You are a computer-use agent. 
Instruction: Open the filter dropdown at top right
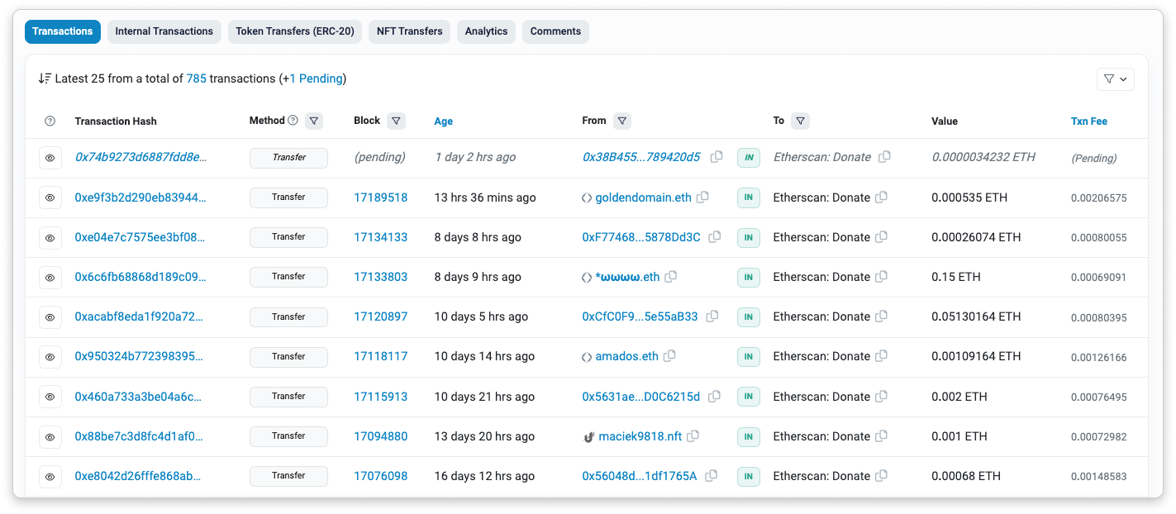click(1115, 79)
